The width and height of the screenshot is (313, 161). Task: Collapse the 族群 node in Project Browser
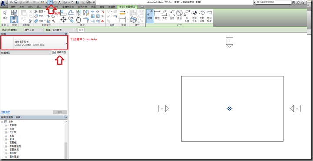point(2,122)
